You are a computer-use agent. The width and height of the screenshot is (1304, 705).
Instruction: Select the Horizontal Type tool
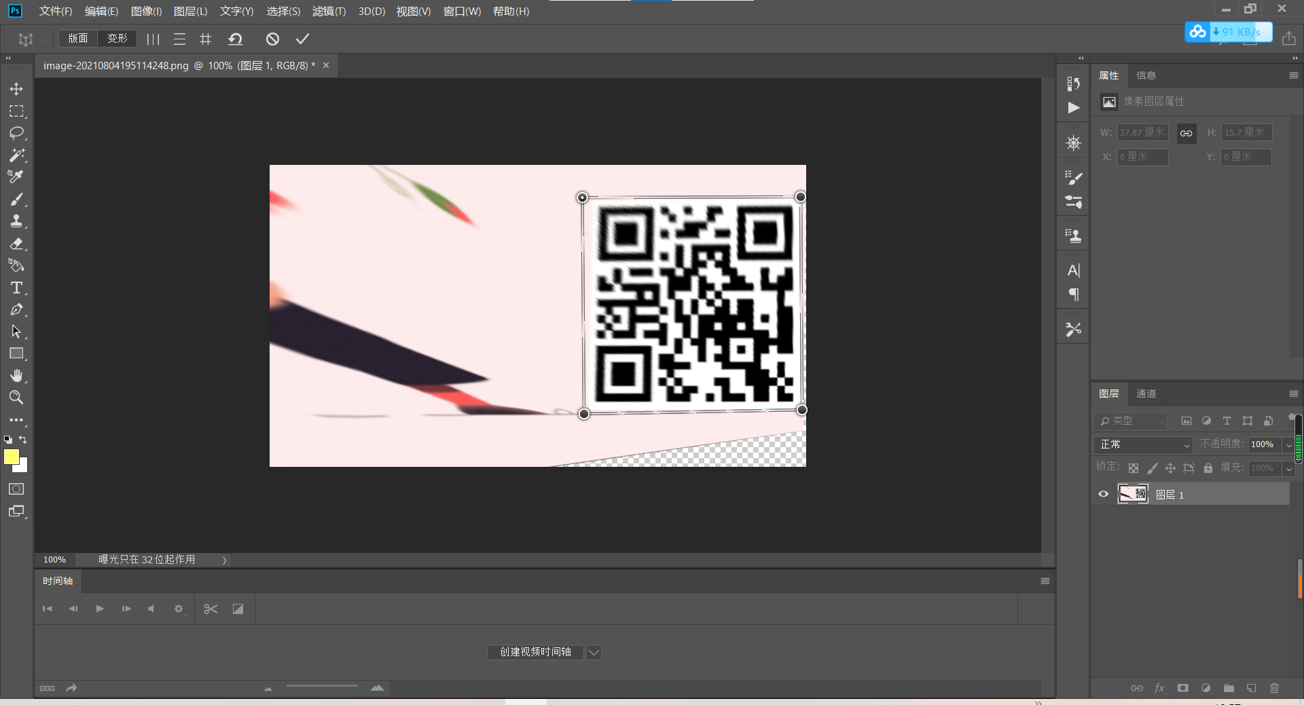coord(16,288)
